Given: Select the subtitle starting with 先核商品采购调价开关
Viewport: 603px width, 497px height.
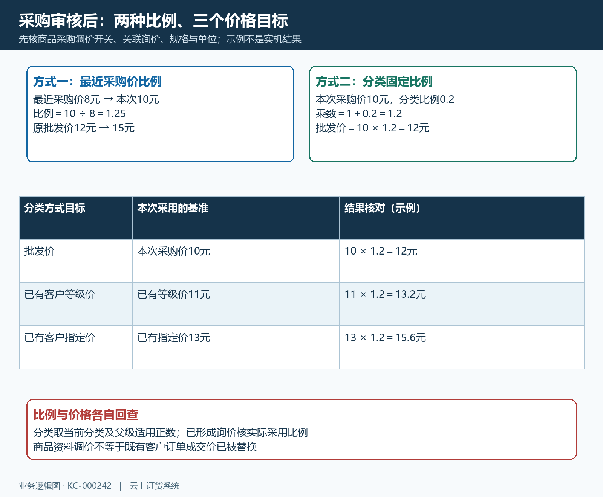Looking at the screenshot, I should point(160,39).
